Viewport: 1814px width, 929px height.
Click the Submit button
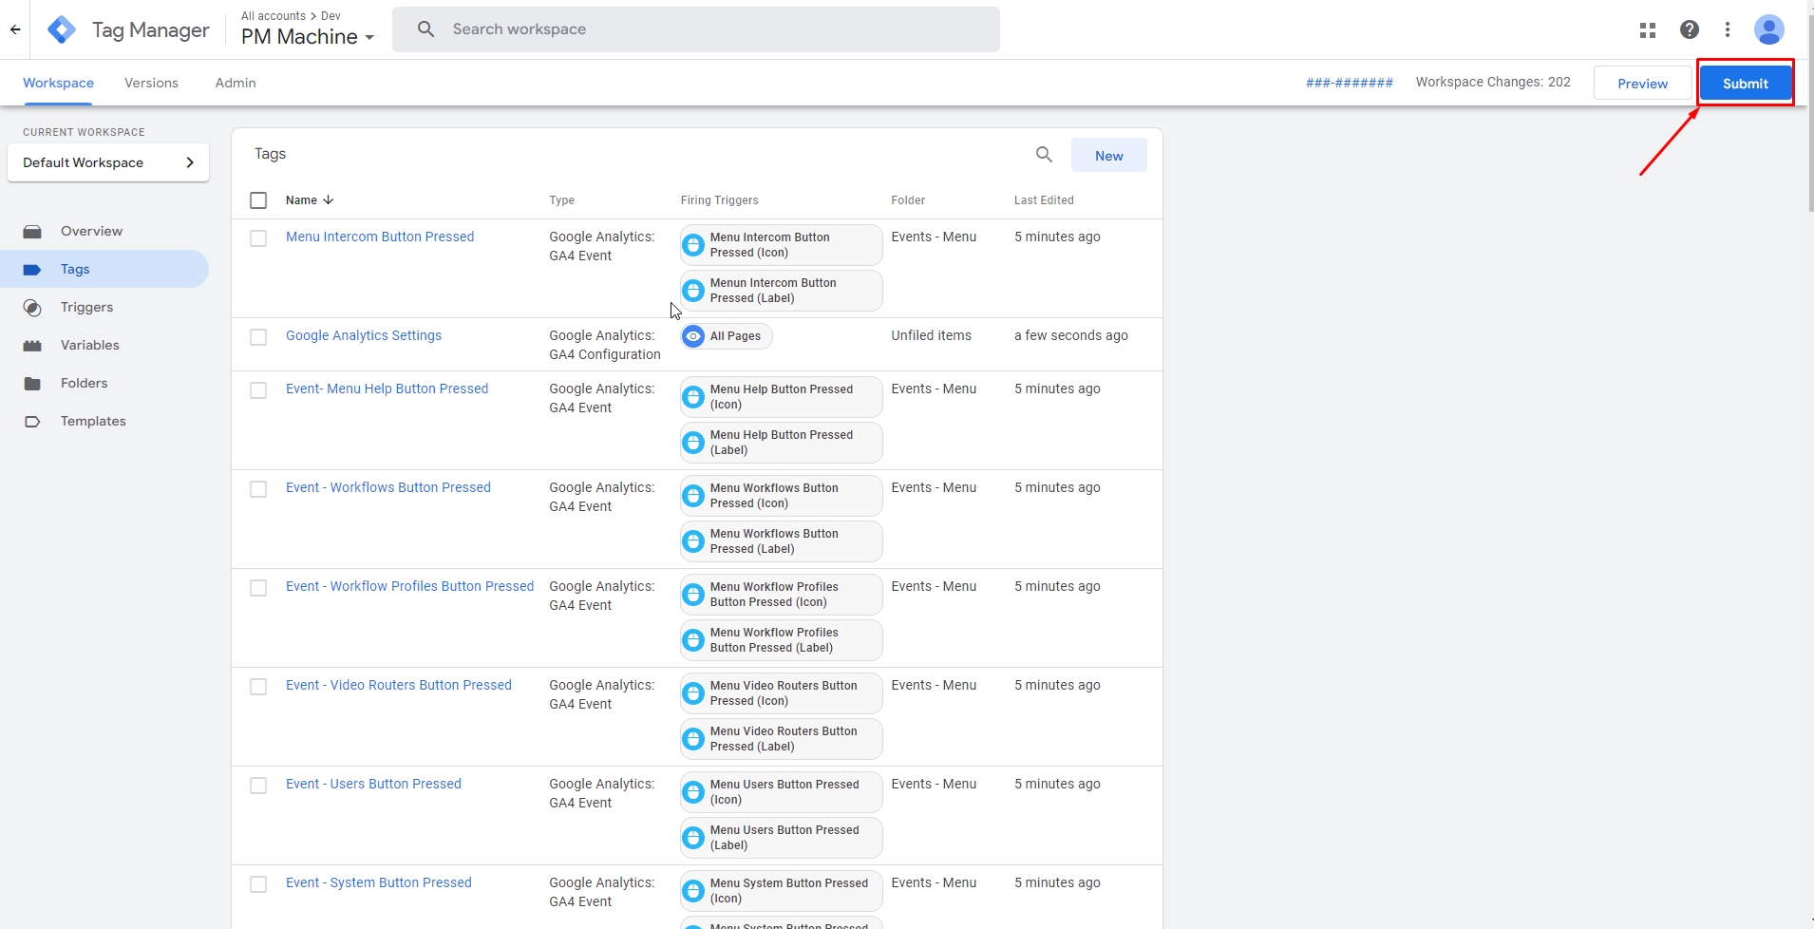1746,84
